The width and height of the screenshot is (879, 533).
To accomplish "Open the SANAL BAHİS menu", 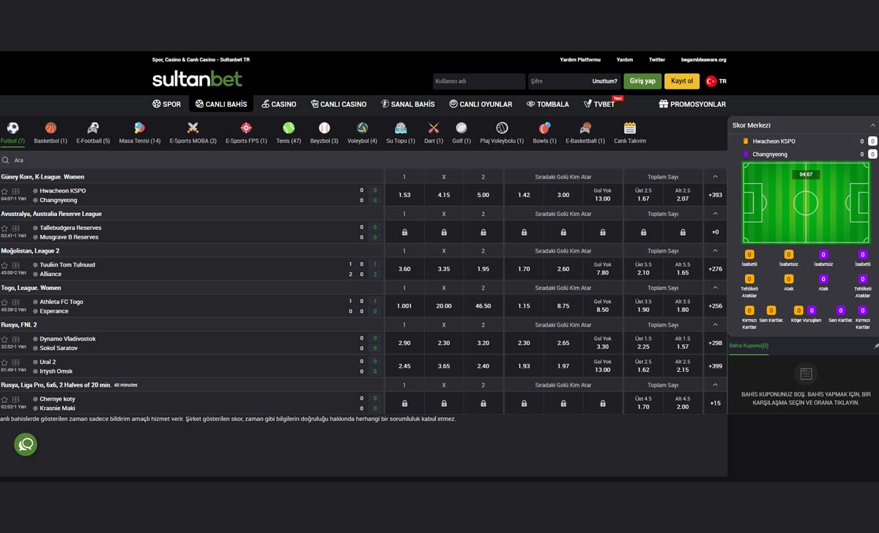I will [x=408, y=104].
